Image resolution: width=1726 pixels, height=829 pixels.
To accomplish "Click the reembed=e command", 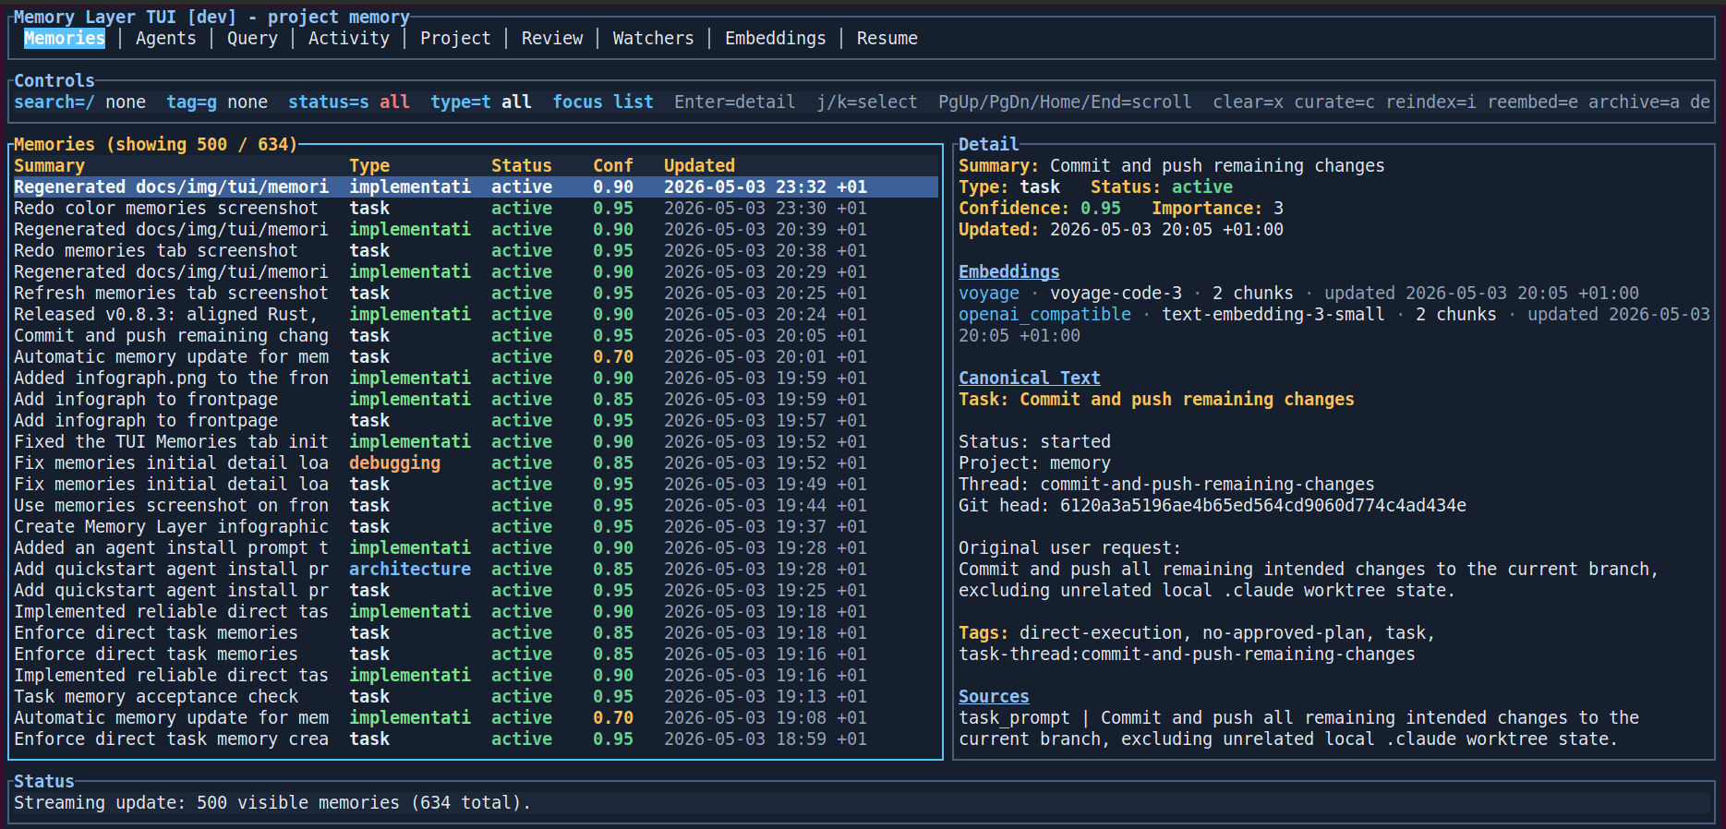I will (x=1533, y=102).
